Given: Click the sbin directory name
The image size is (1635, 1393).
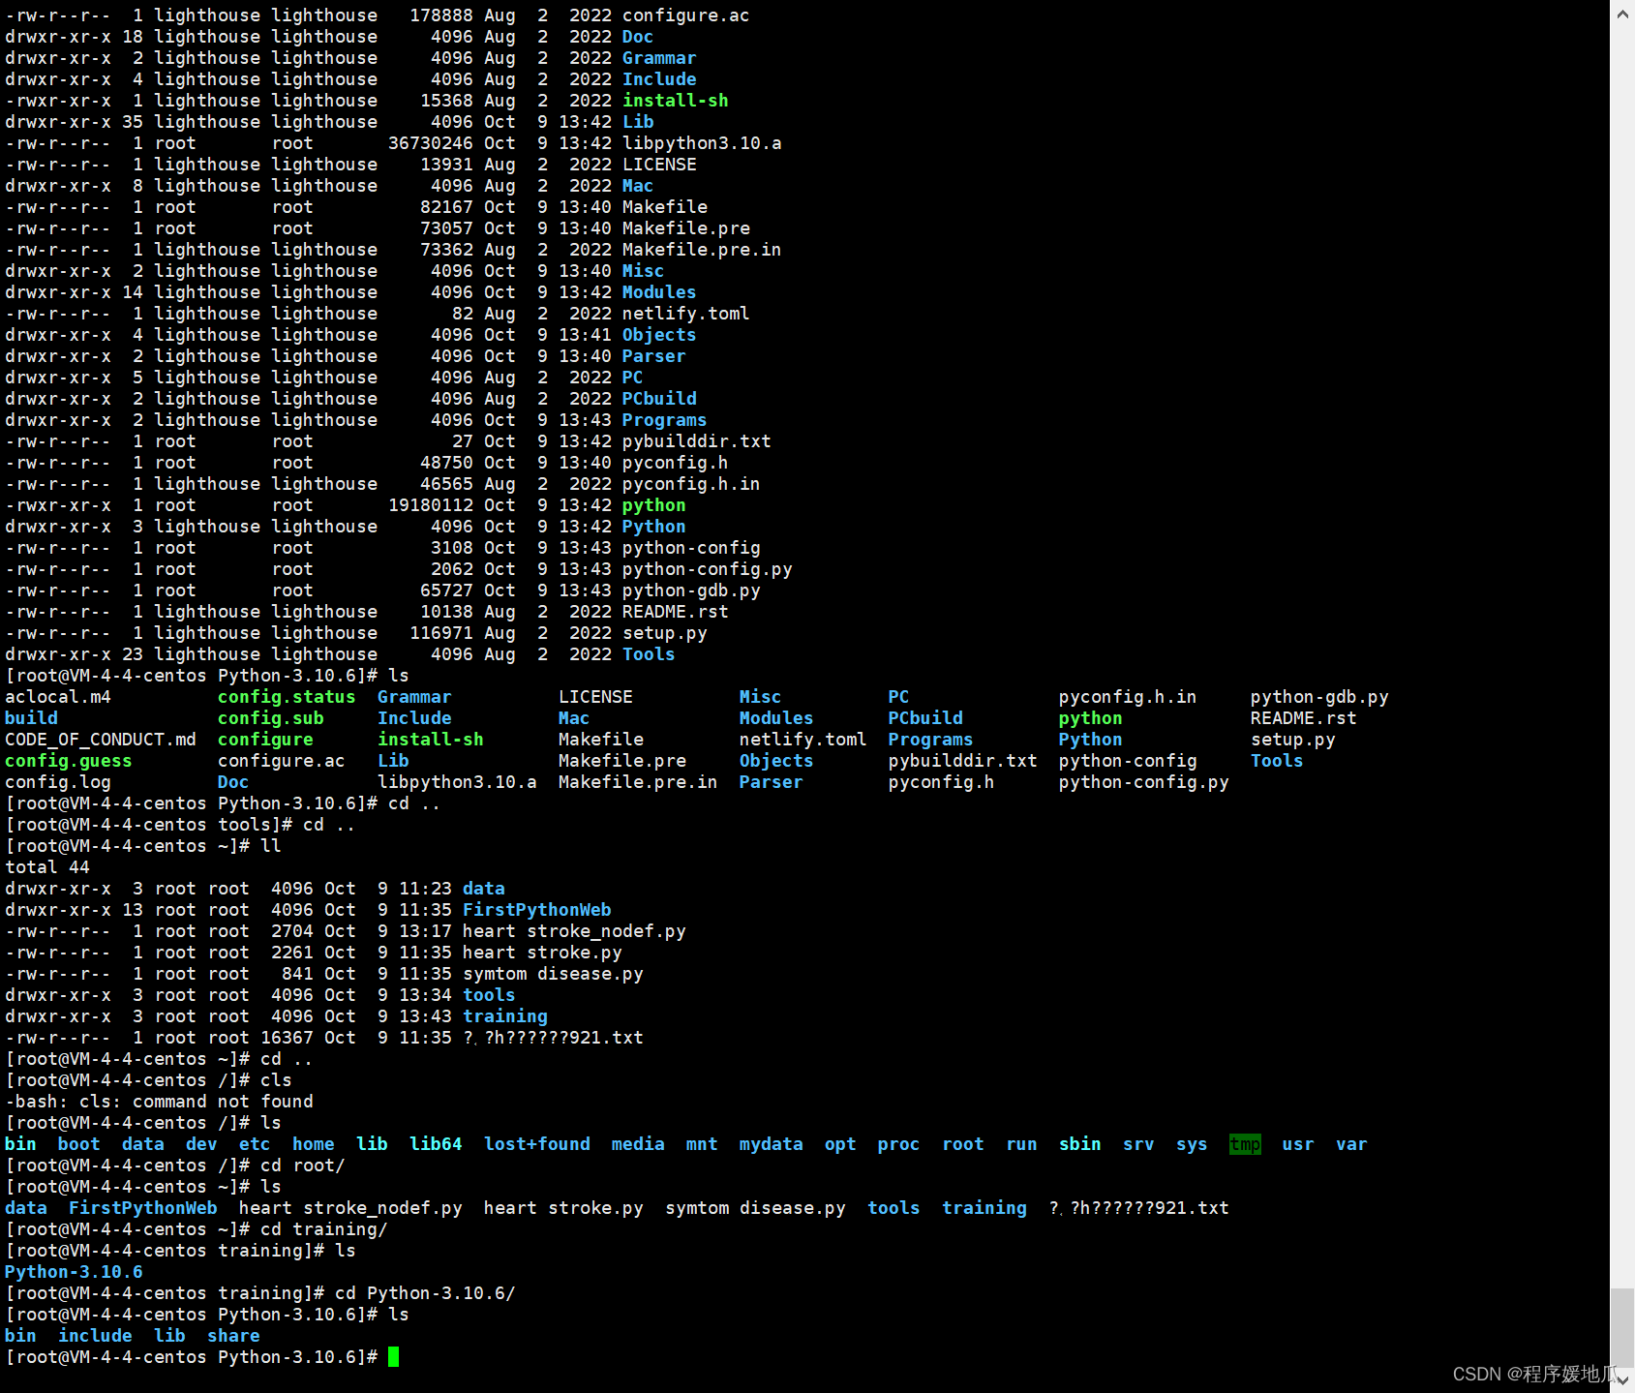Looking at the screenshot, I should 1079,1144.
